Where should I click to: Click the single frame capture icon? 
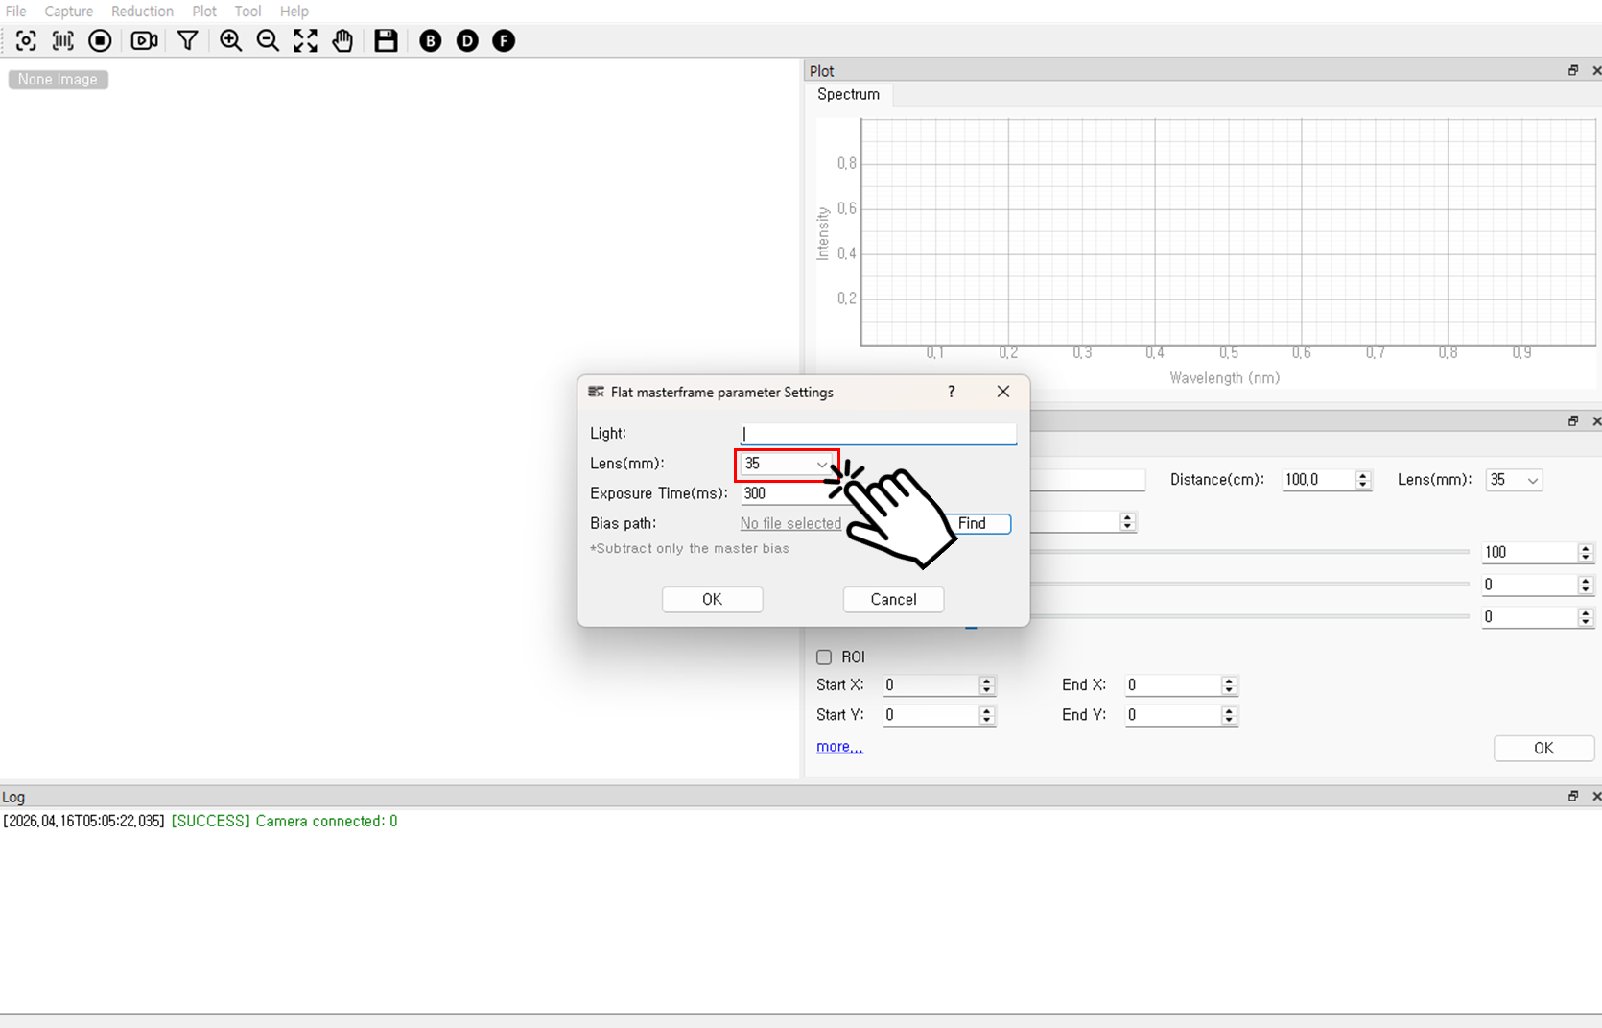click(x=26, y=40)
